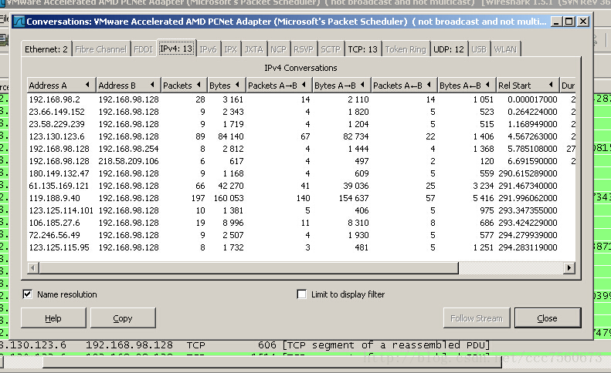Toggle the Name resolution checkbox

pos(27,294)
